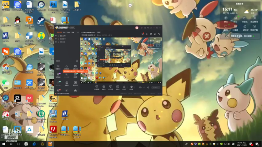
Task: Add a new scene with plus icon
Action: pyautogui.click(x=78, y=32)
